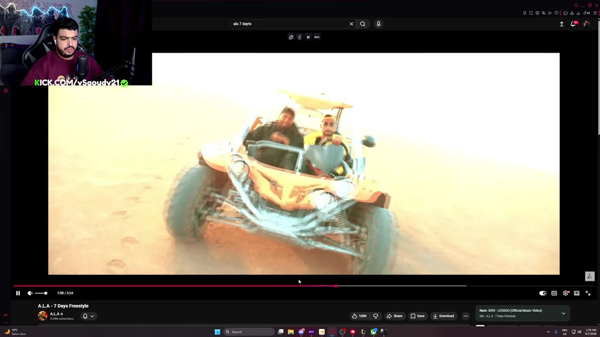Open video settings gear
600x337 pixels.
566,293
